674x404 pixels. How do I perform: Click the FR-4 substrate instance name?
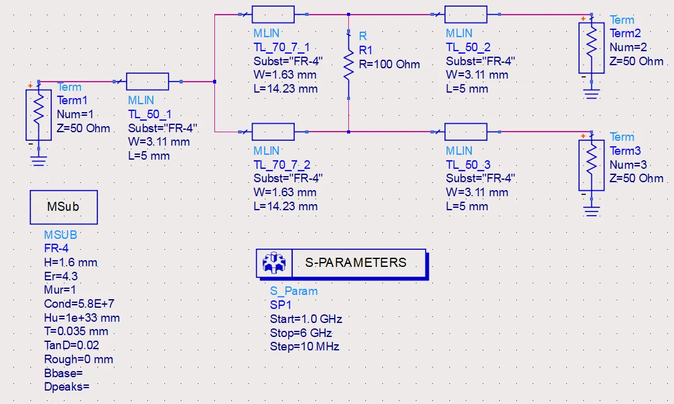[x=56, y=248]
